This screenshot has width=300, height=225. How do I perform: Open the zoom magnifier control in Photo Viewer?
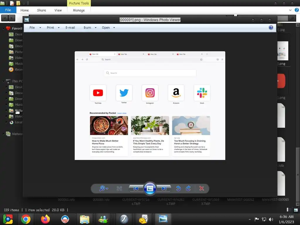point(104,188)
